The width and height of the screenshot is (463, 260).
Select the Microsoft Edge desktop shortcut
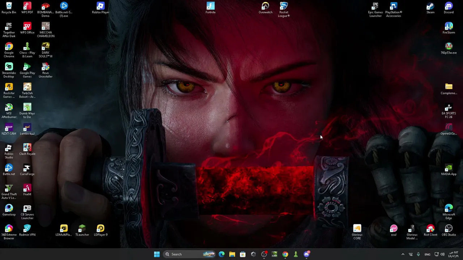[x=449, y=212]
